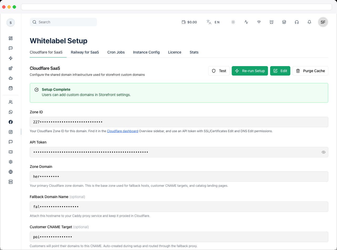Open the message bubble with dots sidebar icon
Screen dimensions: 337x250
coord(11,48)
